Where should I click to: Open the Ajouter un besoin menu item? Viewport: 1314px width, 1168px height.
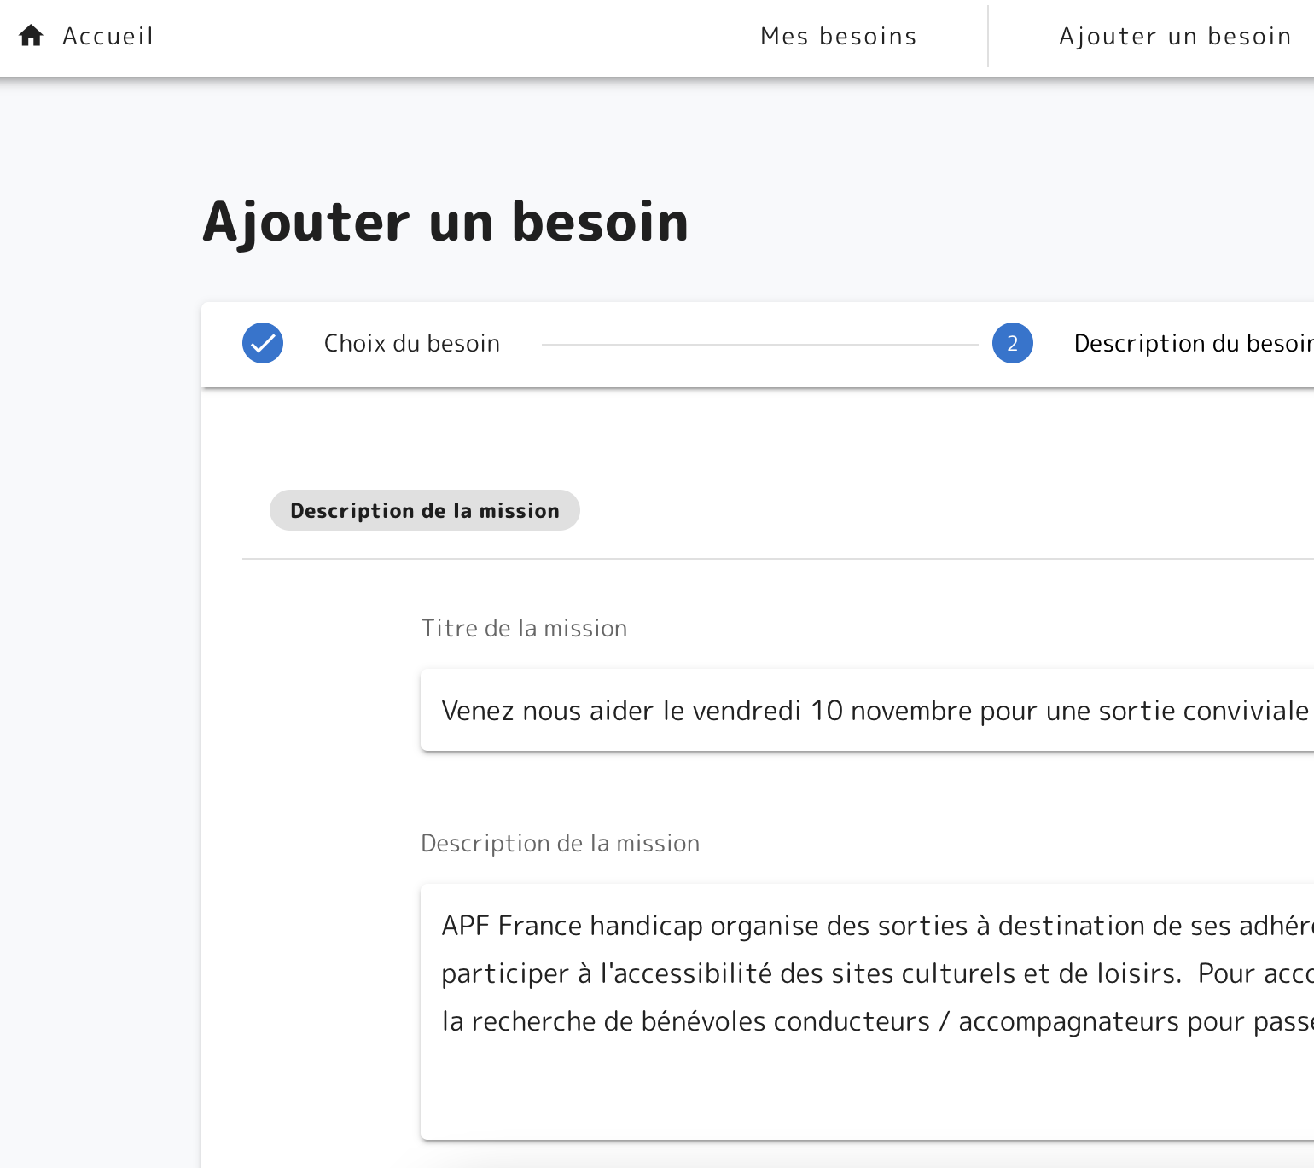[1175, 36]
